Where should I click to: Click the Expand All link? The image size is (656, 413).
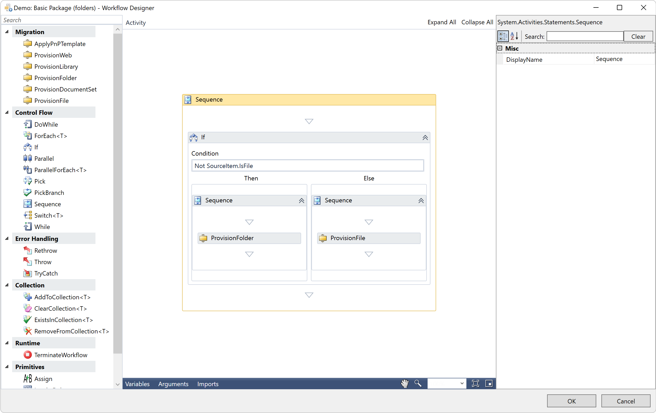(442, 22)
